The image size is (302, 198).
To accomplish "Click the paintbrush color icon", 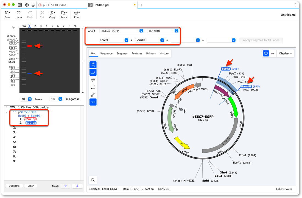I will (93, 95).
